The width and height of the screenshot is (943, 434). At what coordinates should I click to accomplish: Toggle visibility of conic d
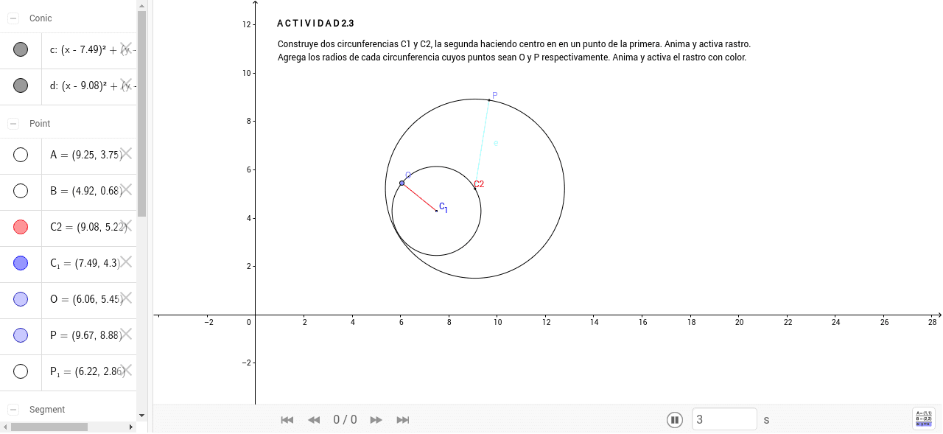click(x=21, y=85)
